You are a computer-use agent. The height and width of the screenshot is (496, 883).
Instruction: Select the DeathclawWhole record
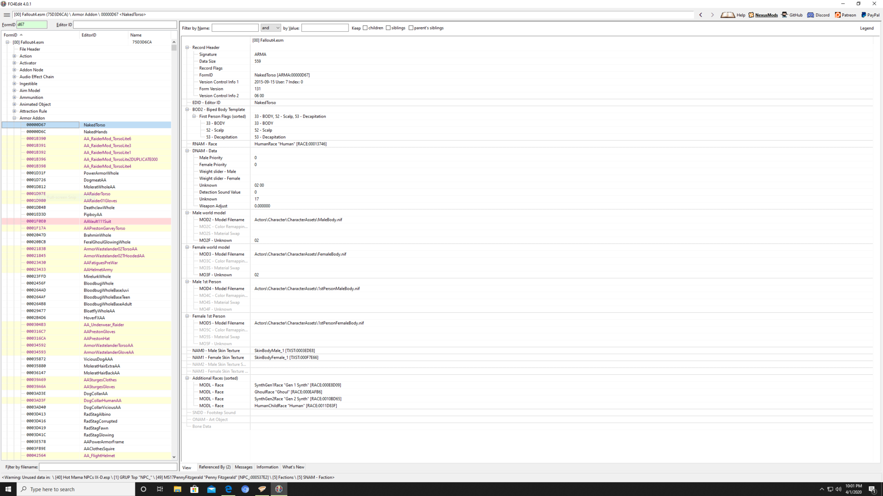click(86, 208)
